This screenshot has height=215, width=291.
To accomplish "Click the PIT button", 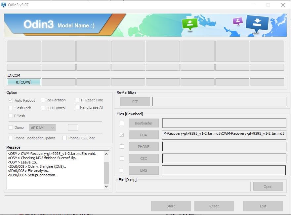I will [135, 102].
